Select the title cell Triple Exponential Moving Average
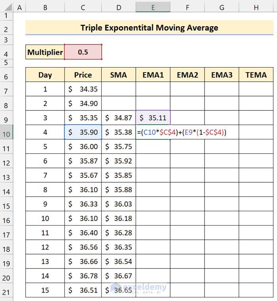This screenshot has width=277, height=301. tap(149, 28)
